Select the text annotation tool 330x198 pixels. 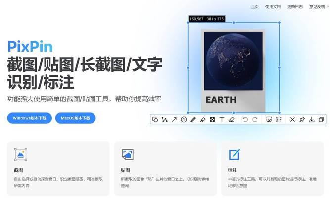(x=222, y=120)
